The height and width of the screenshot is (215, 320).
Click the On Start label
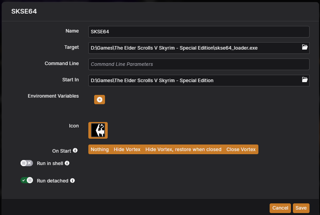62,151
